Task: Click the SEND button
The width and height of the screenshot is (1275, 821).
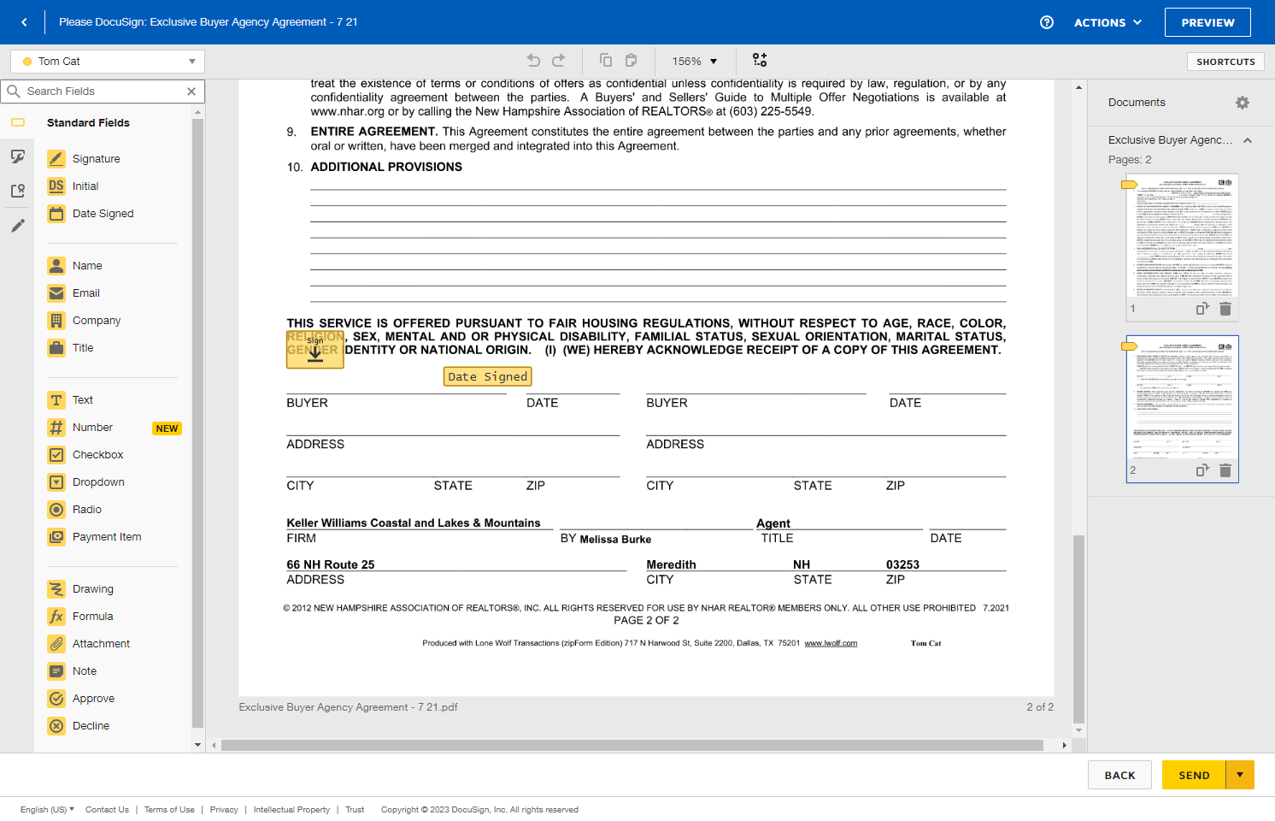Action: (x=1194, y=775)
